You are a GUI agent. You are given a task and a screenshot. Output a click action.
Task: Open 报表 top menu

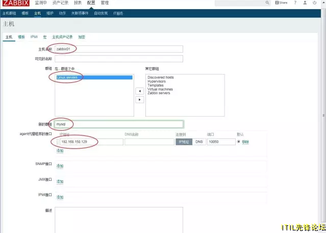coord(78,3)
